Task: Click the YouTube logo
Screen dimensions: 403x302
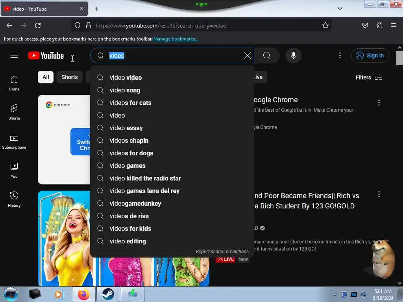Action: coord(46,55)
